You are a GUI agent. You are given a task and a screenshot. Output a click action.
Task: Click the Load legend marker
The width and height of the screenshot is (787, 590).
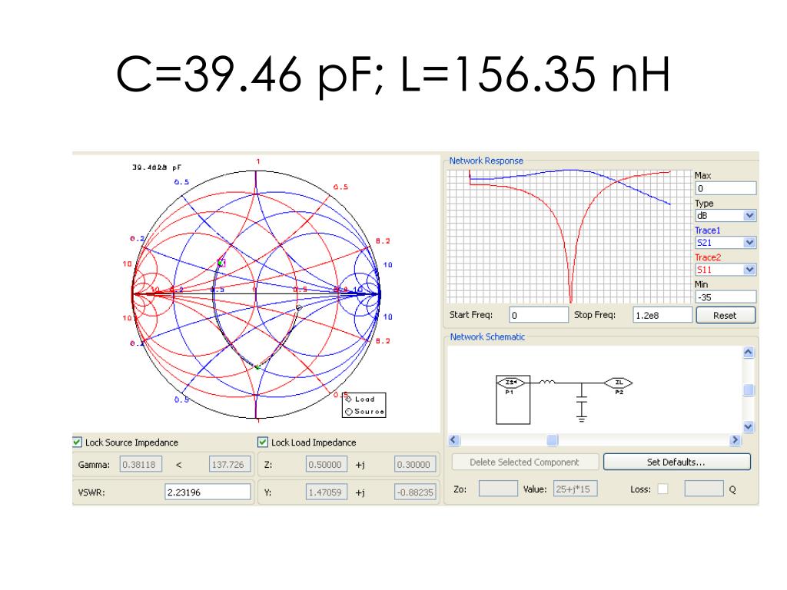[x=348, y=399]
